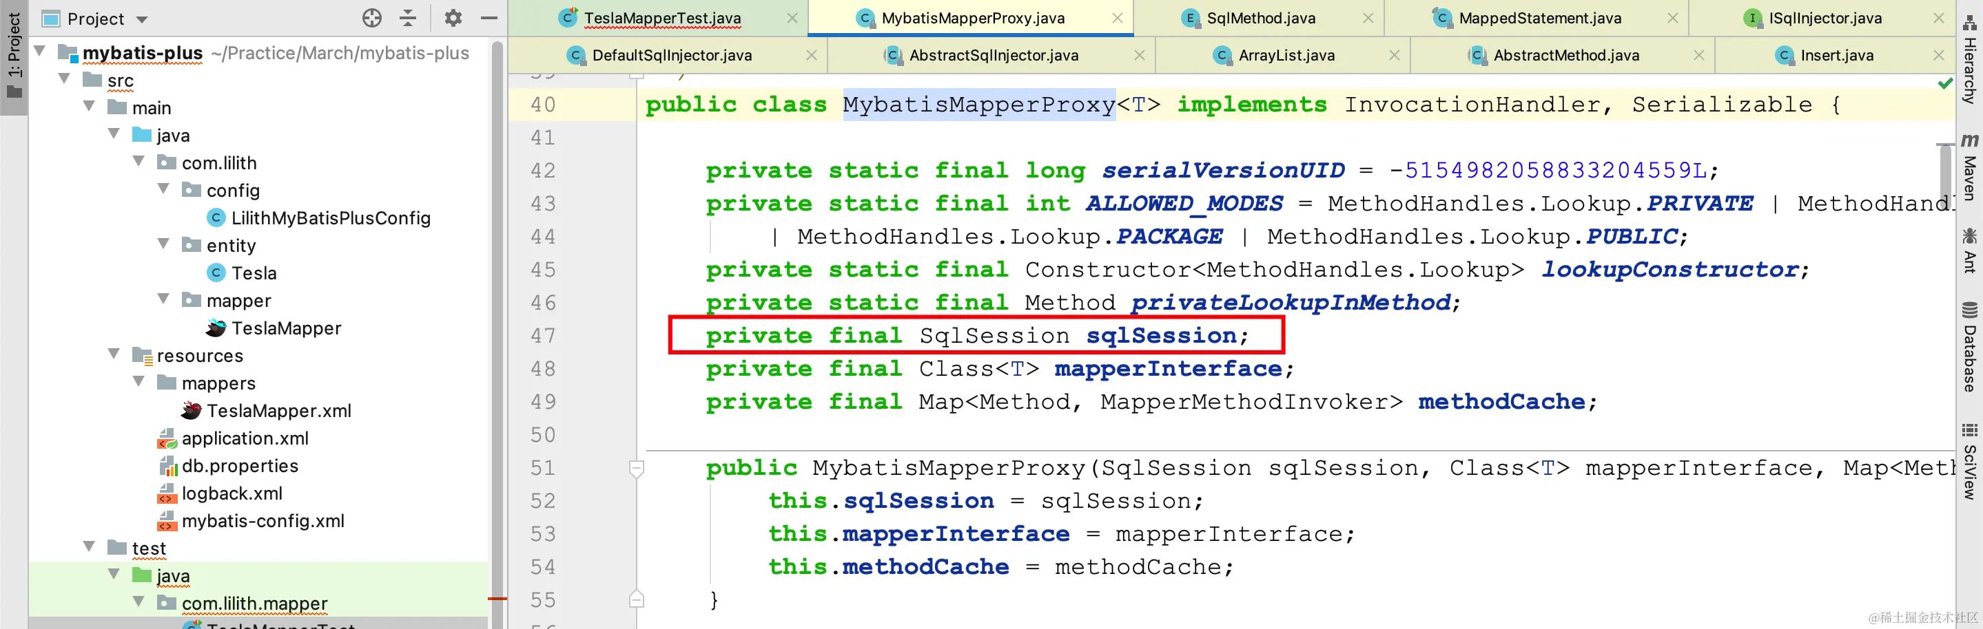Open the Database tool window

point(1970,347)
